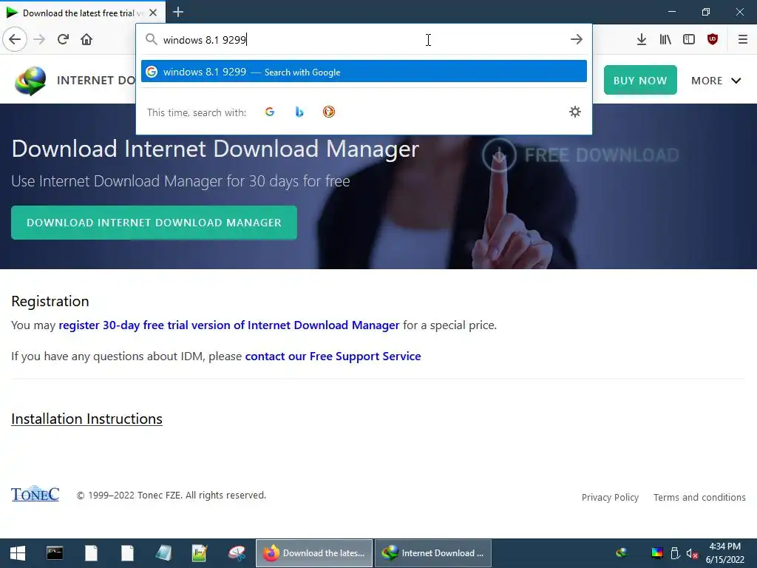The image size is (757, 568).
Task: Launch the command prompt from taskbar
Action: (55, 553)
